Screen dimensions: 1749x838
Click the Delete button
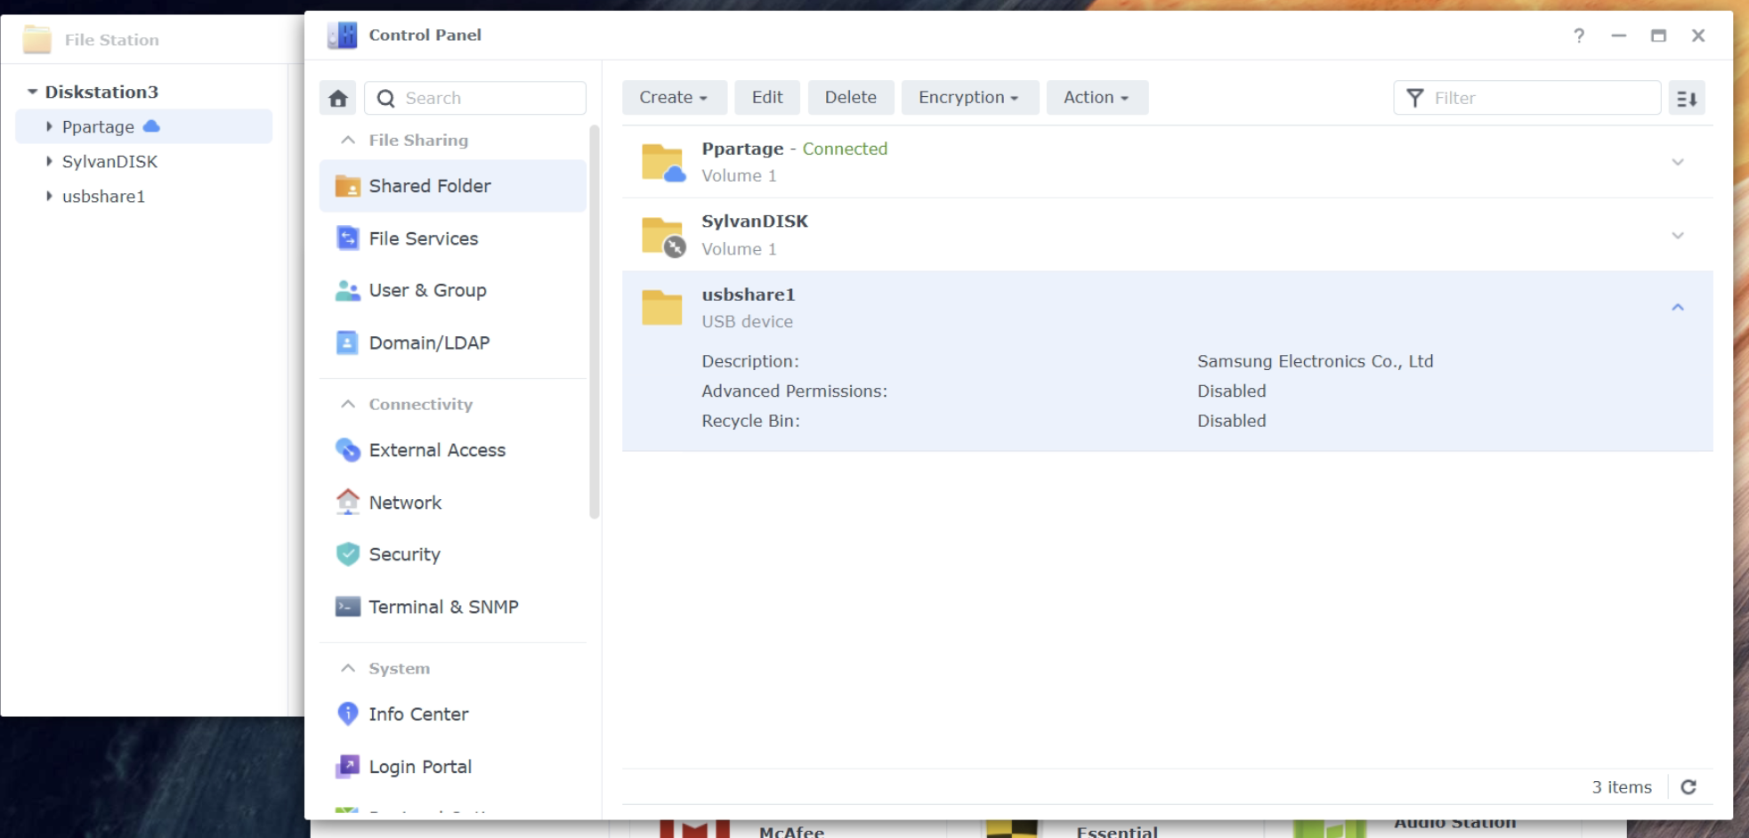click(x=850, y=98)
